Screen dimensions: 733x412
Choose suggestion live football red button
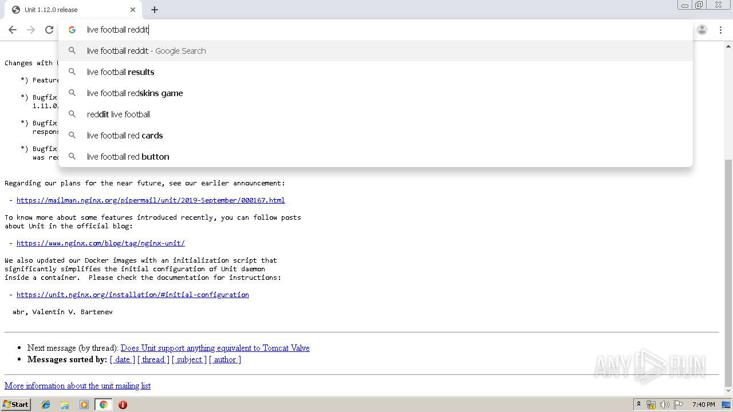(376, 157)
